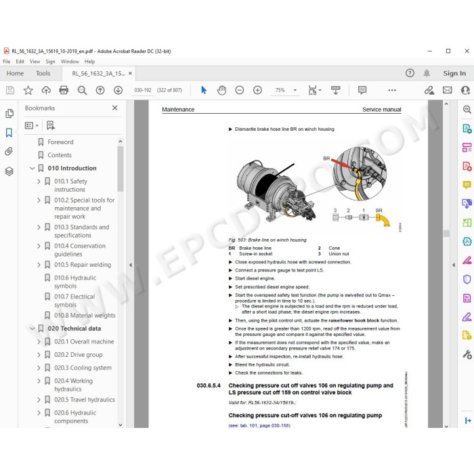The image size is (474, 474).
Task: Expand the 010.3 Standards and specifications bookmark
Action: click(x=39, y=227)
